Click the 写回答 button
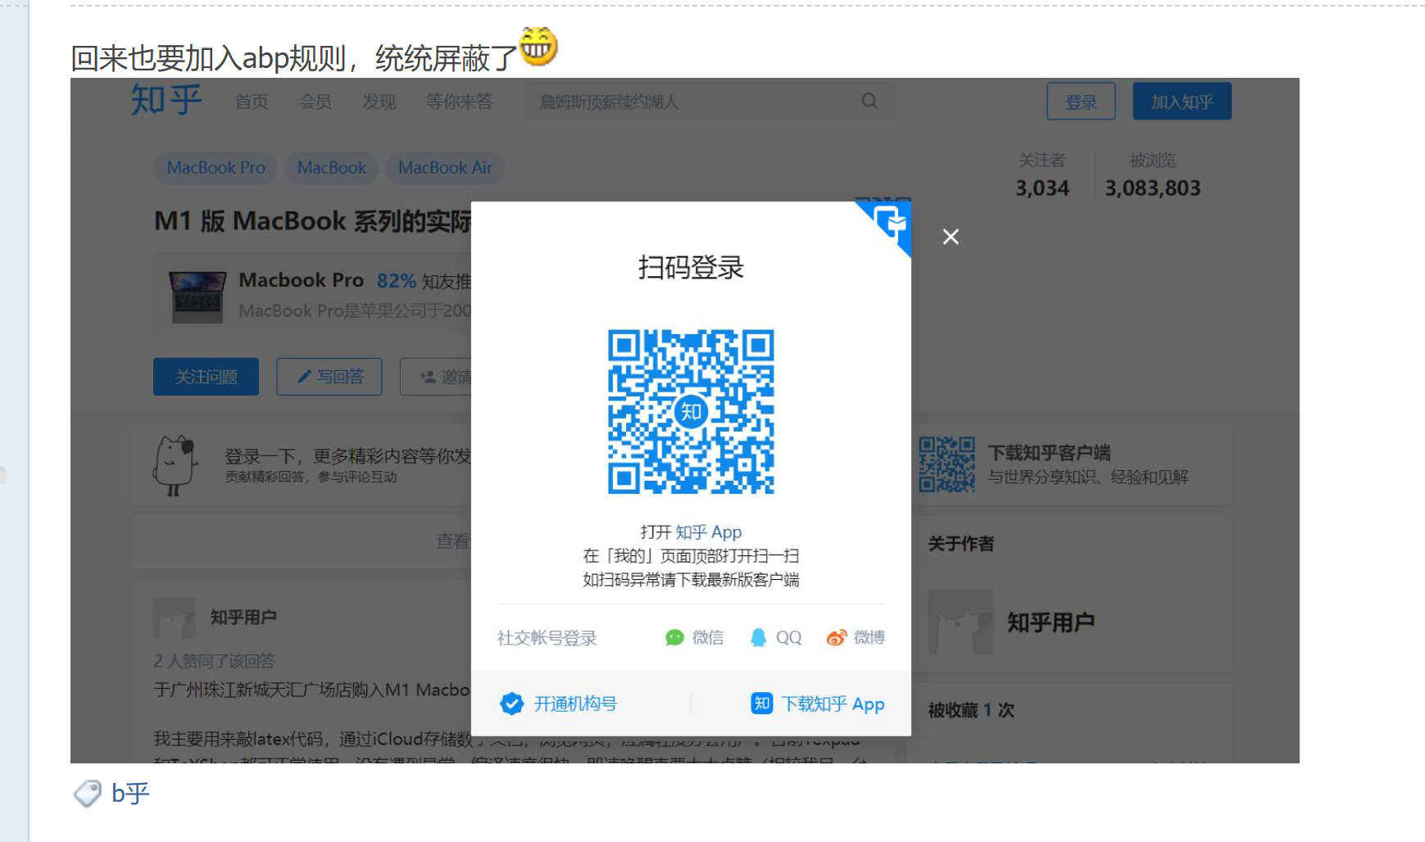The height and width of the screenshot is (842, 1425). (x=329, y=377)
